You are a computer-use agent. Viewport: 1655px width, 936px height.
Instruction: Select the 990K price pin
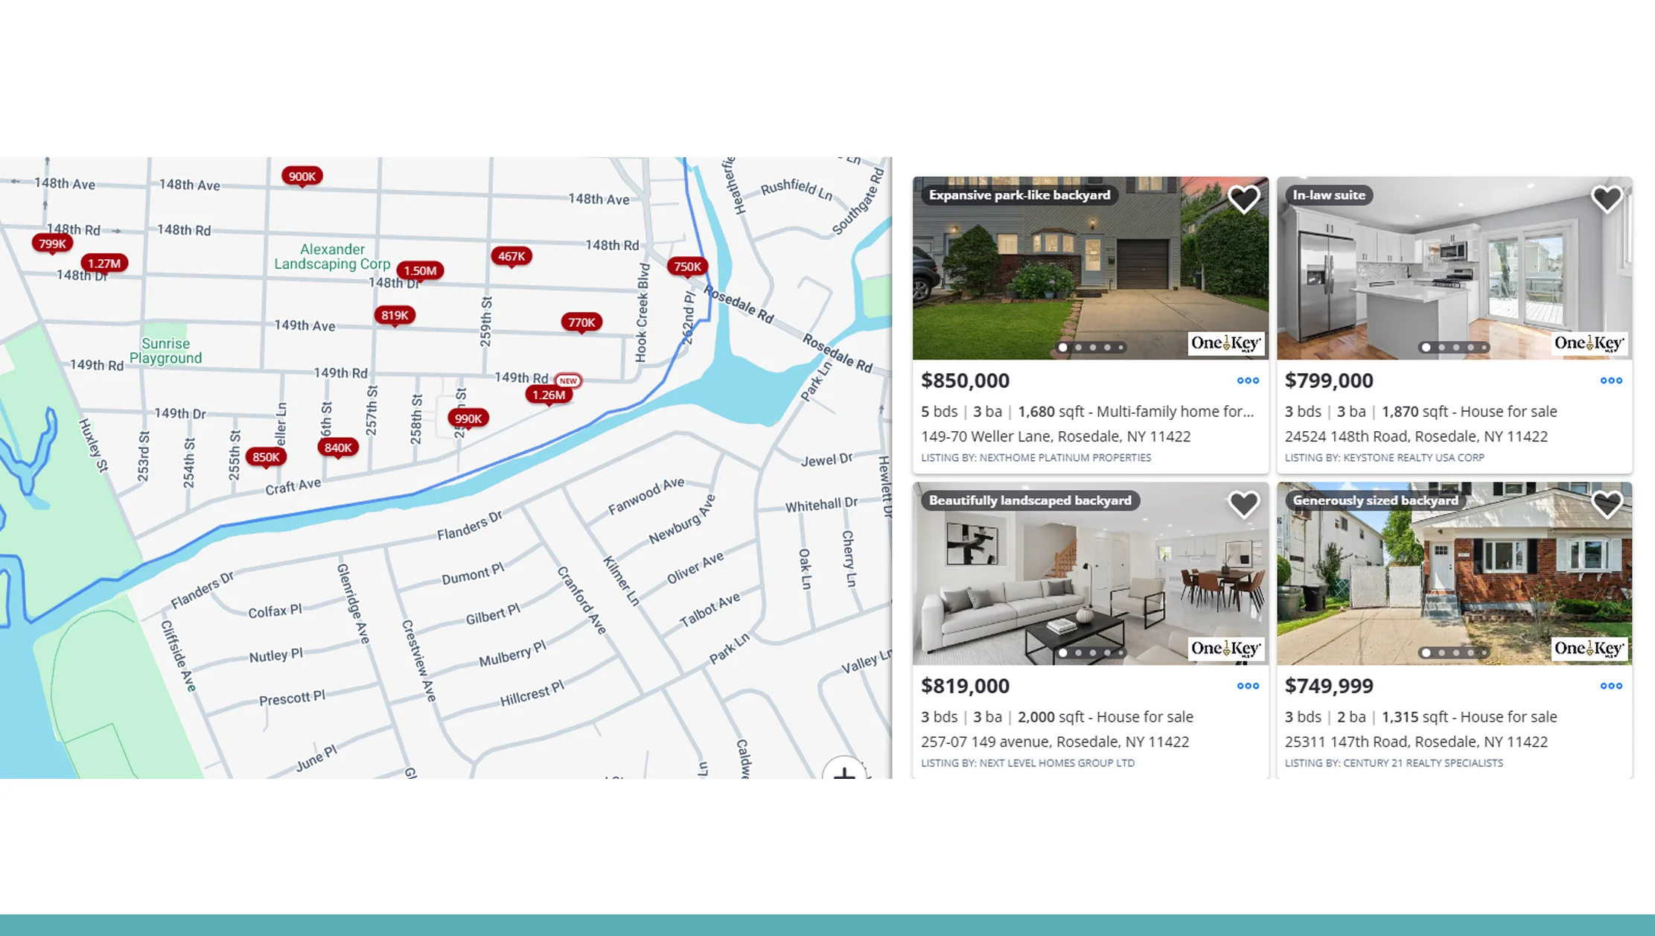[467, 418]
